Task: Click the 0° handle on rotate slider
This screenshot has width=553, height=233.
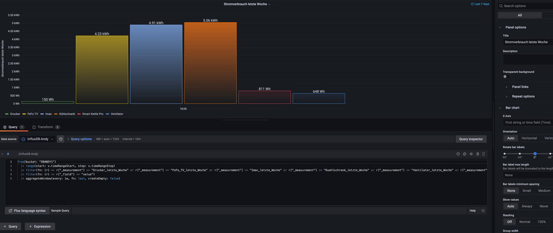Action: tap(535, 153)
